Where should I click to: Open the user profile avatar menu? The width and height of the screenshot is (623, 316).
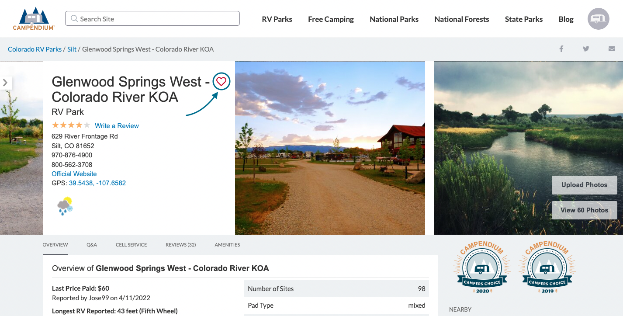pyautogui.click(x=598, y=19)
